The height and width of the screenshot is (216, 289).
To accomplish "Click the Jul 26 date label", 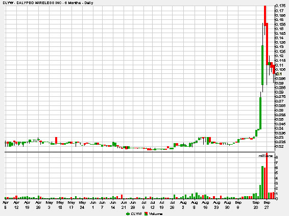I will 172,205.
